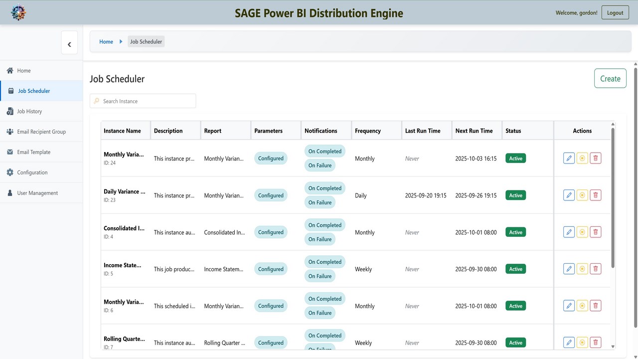Edit the Monthly Variance instance ID 24
The height and width of the screenshot is (359, 638).
569,158
